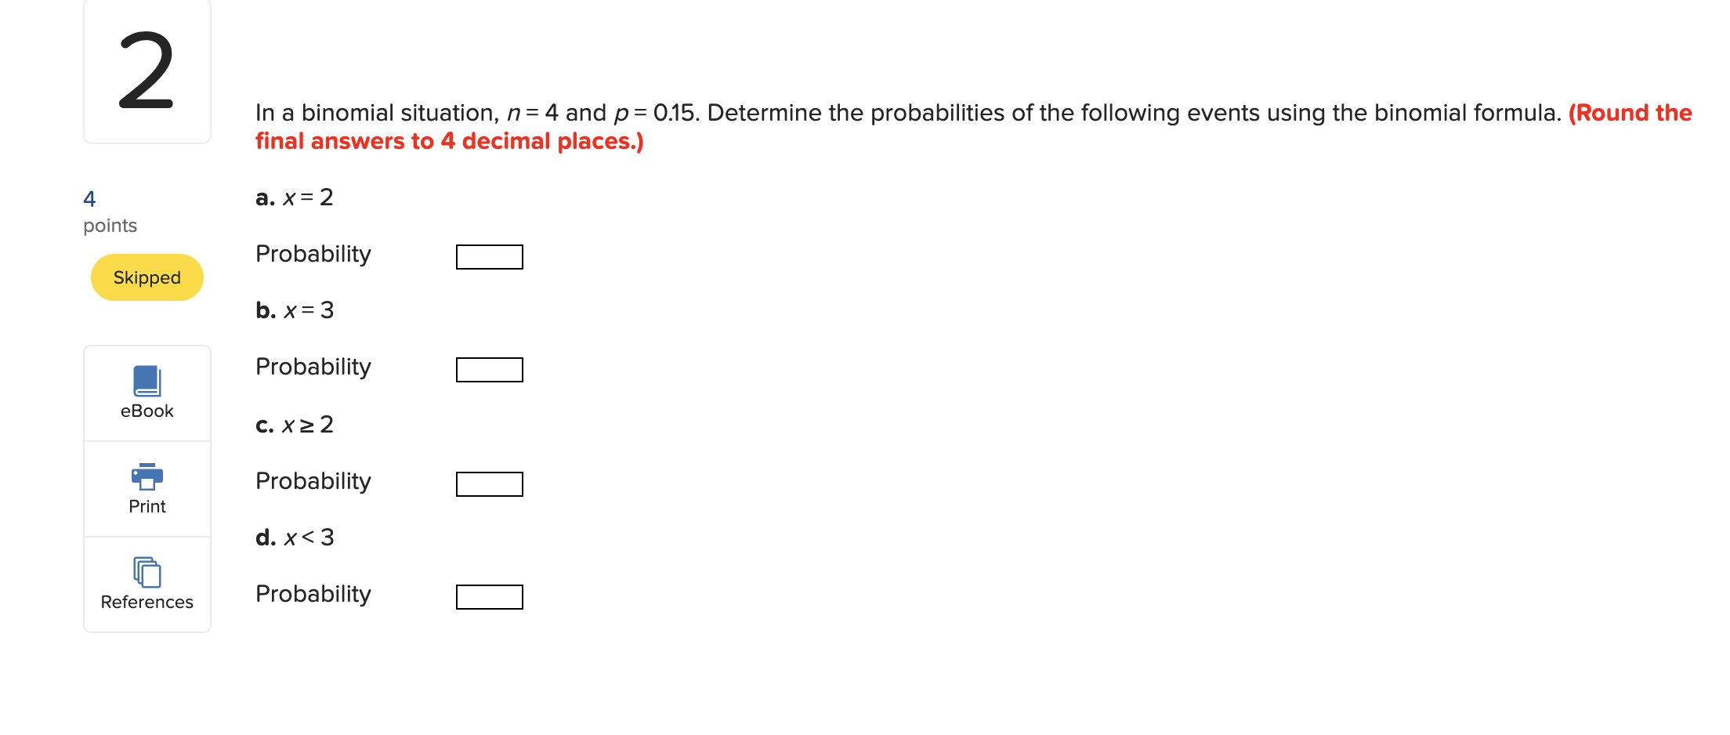Image resolution: width=1730 pixels, height=735 pixels.
Task: Select the answer box for x = 3
Action: point(489,369)
